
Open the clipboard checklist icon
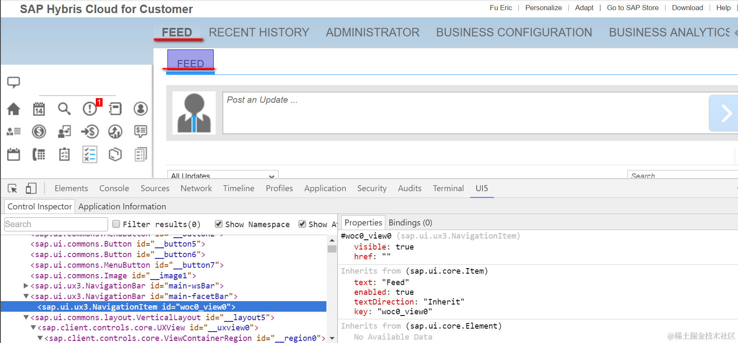[64, 154]
